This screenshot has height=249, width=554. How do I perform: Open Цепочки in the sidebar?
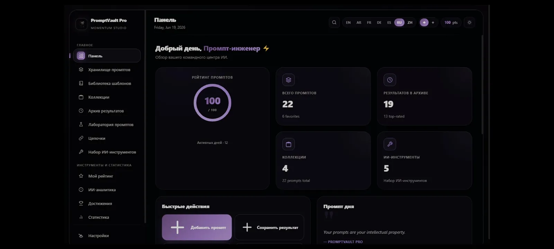[107, 138]
